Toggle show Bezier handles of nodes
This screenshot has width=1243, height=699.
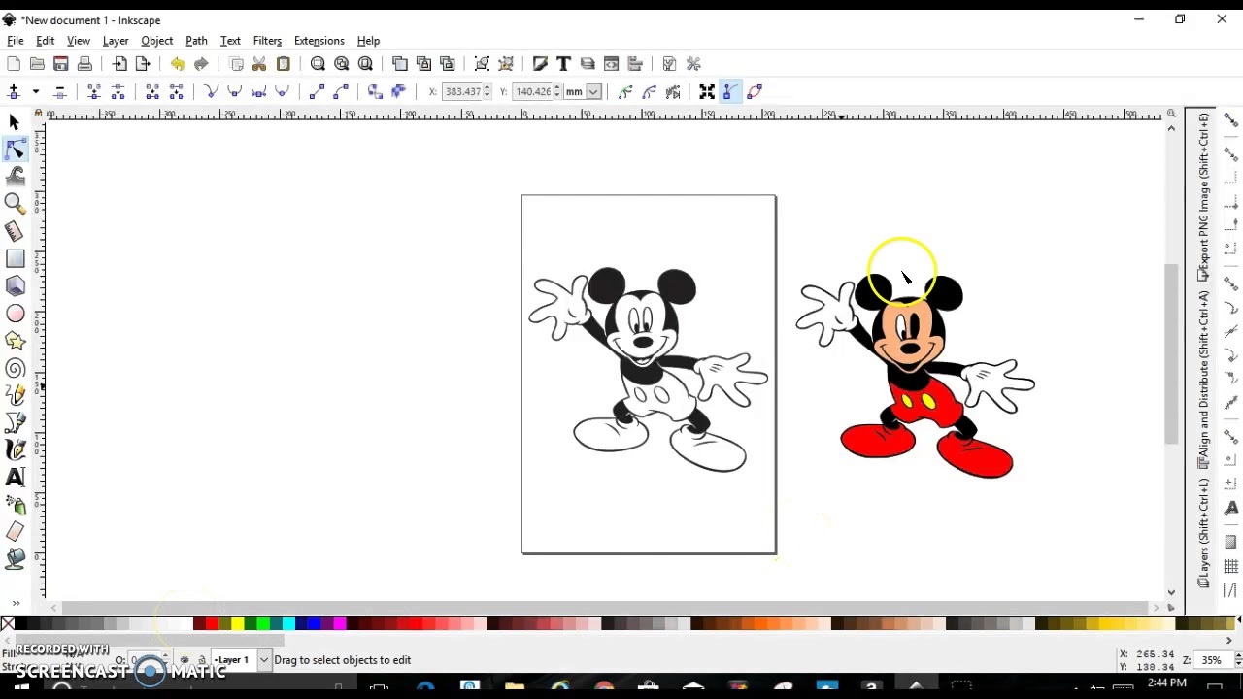click(x=730, y=91)
